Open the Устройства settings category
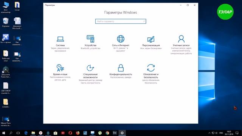242x136 pixels. (90, 42)
